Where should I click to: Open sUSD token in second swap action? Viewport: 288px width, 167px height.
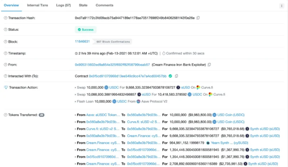146,95
